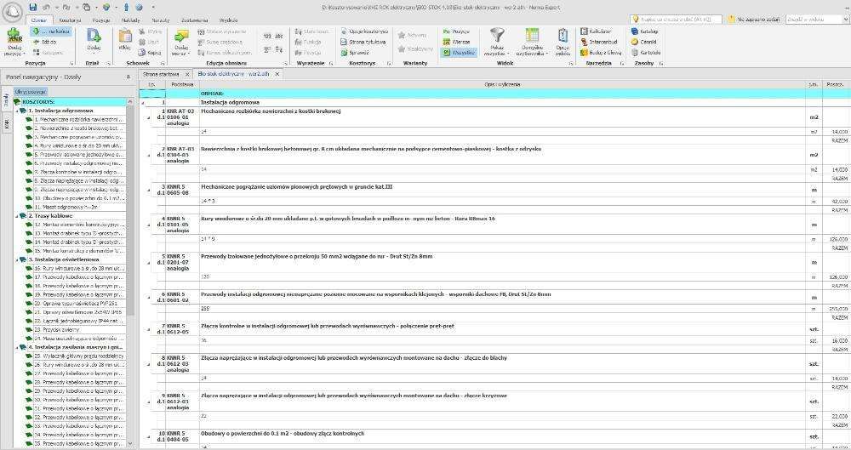Open the Pozycja group dialog launcher
Viewport: 851px width, 450px height.
coord(71,64)
